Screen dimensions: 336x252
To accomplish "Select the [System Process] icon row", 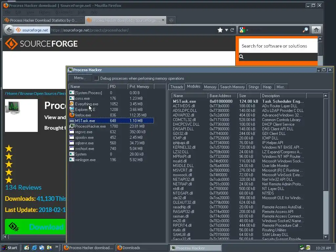I will pyautogui.click(x=72, y=93).
